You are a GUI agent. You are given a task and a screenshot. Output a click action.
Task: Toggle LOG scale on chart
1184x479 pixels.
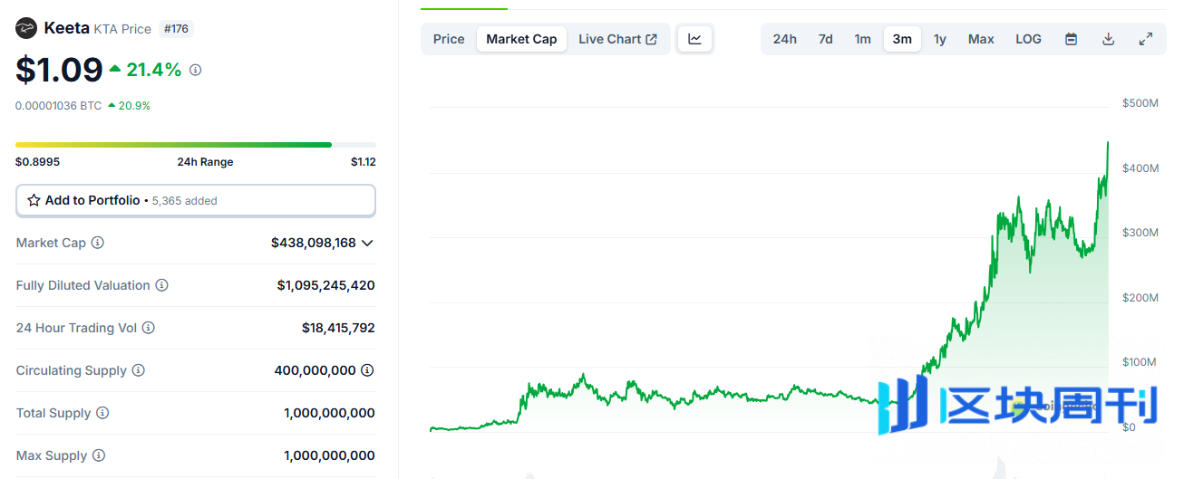tap(1028, 39)
